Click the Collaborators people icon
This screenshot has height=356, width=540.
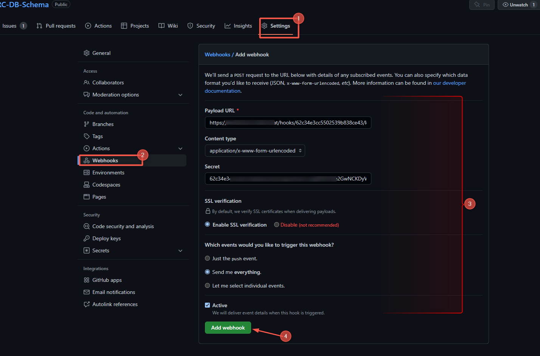pyautogui.click(x=87, y=82)
